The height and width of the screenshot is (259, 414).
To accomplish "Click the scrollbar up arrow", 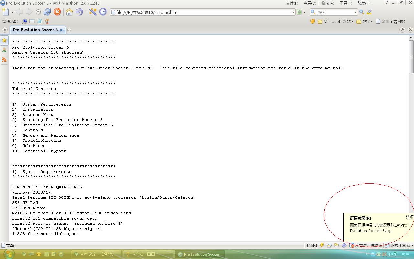I will 411,38.
